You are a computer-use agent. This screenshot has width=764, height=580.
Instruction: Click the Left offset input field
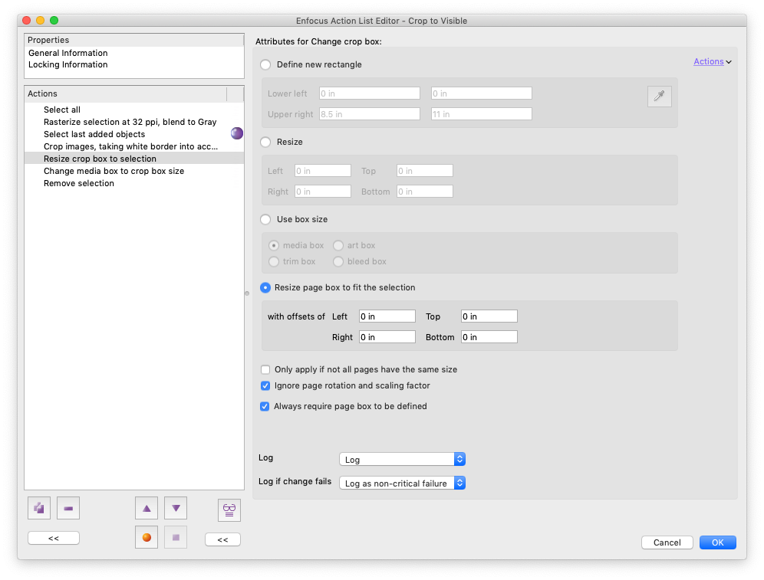pyautogui.click(x=387, y=316)
